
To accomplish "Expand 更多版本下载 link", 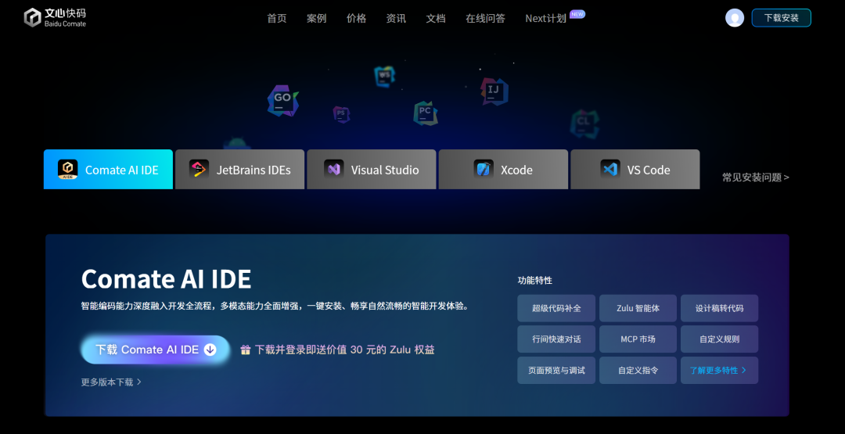I will (111, 382).
